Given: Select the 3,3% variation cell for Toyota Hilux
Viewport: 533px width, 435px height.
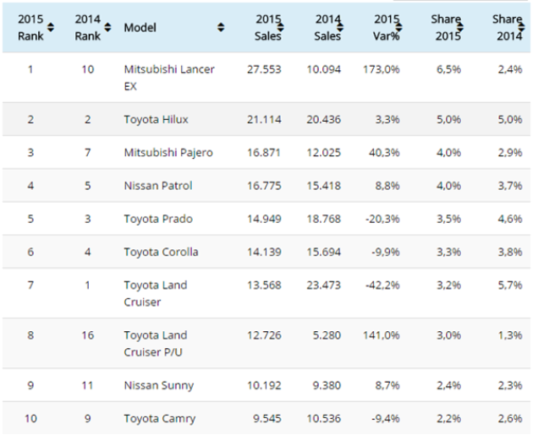Looking at the screenshot, I should [387, 119].
